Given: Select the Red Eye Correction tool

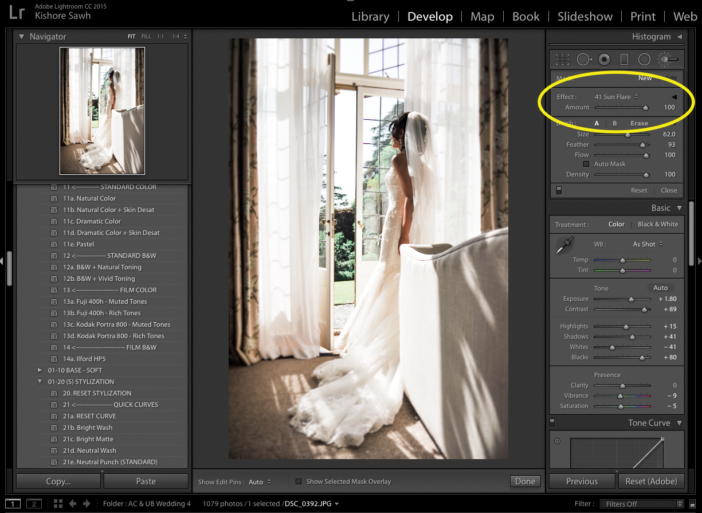Looking at the screenshot, I should pos(604,59).
